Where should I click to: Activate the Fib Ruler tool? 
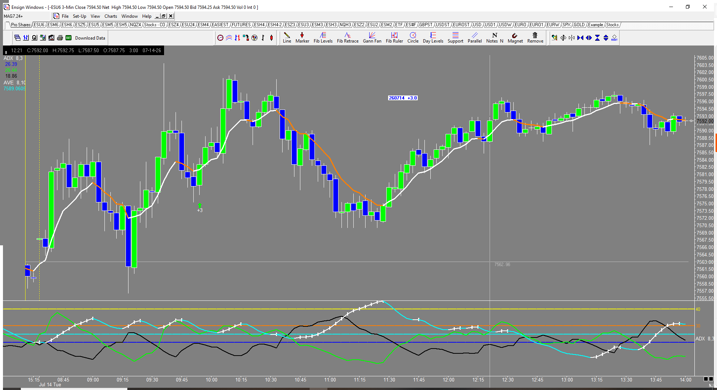[x=394, y=38]
